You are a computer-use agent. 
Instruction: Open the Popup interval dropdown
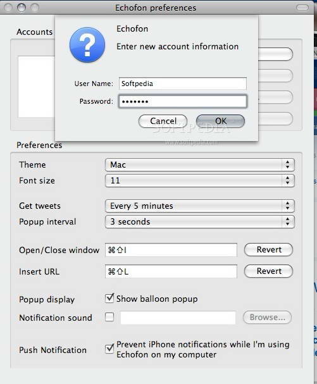point(200,221)
